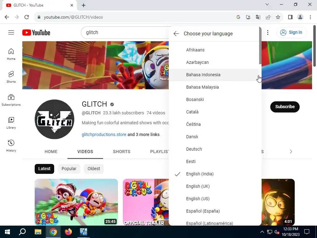Open File Explorer from taskbar
Image resolution: width=317 pixels, height=238 pixels.
(x=38, y=232)
